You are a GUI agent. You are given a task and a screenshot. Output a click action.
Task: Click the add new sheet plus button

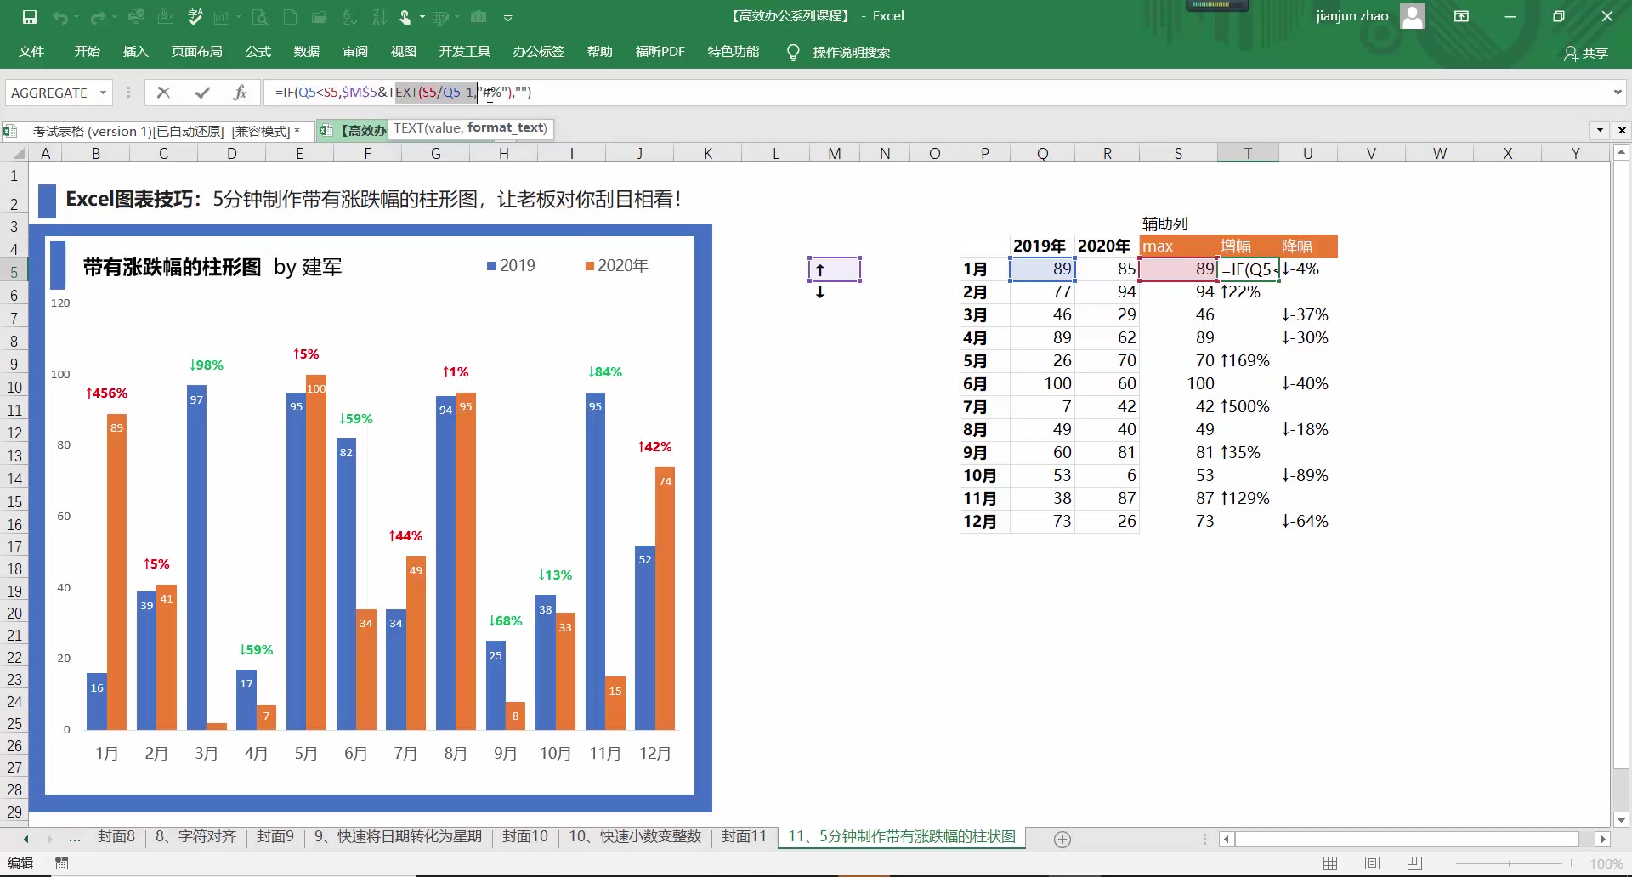point(1062,840)
